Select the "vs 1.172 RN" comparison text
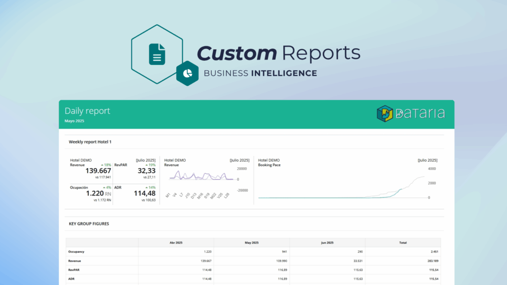 coord(102,200)
